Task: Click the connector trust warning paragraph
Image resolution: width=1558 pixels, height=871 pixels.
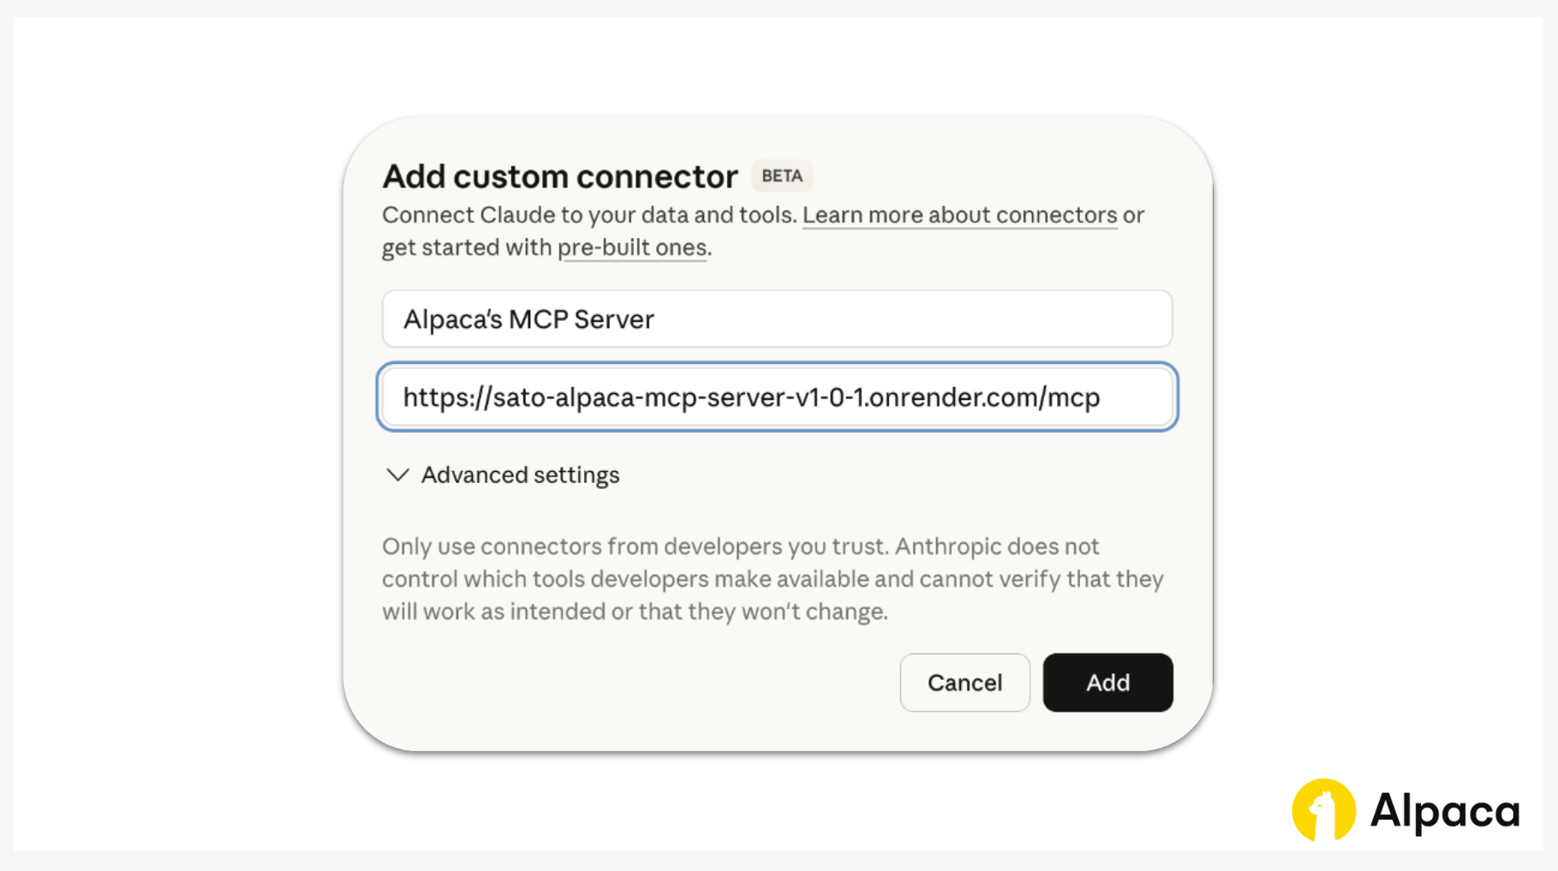Action: pos(771,579)
